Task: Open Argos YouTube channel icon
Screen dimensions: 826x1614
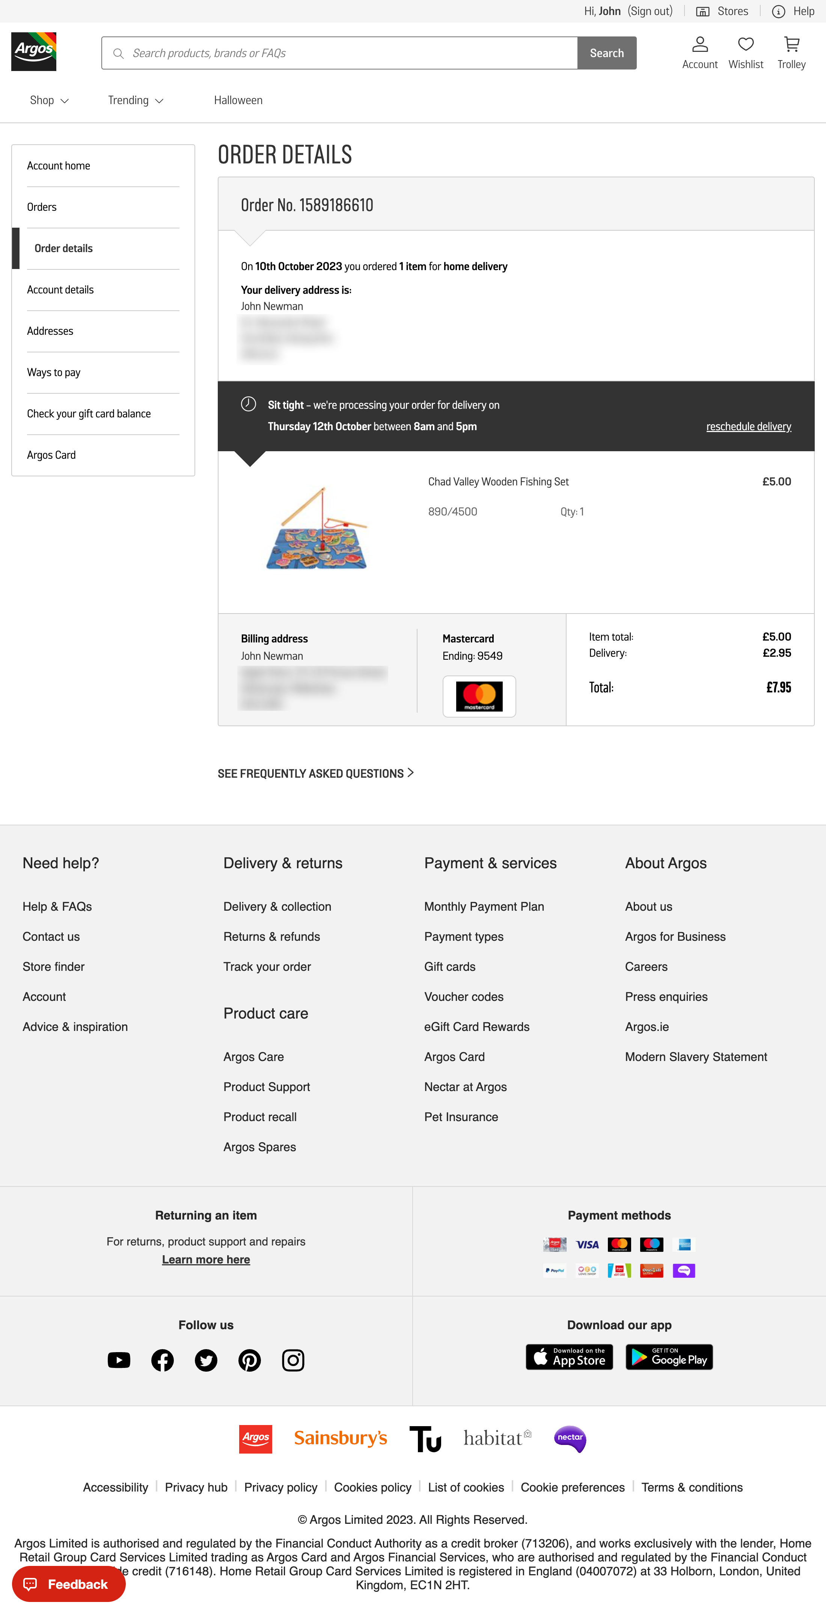Action: (118, 1360)
